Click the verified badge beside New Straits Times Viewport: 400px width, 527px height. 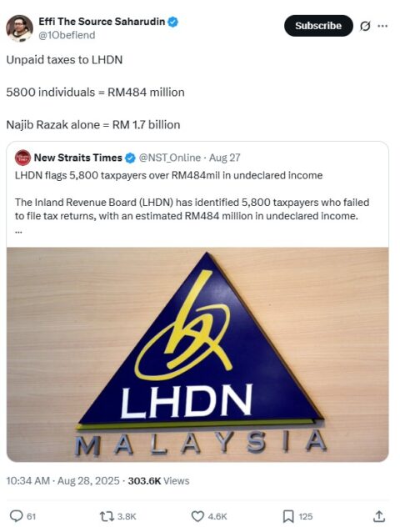[x=130, y=158]
